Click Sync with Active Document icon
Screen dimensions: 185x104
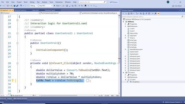click(x=141, y=14)
